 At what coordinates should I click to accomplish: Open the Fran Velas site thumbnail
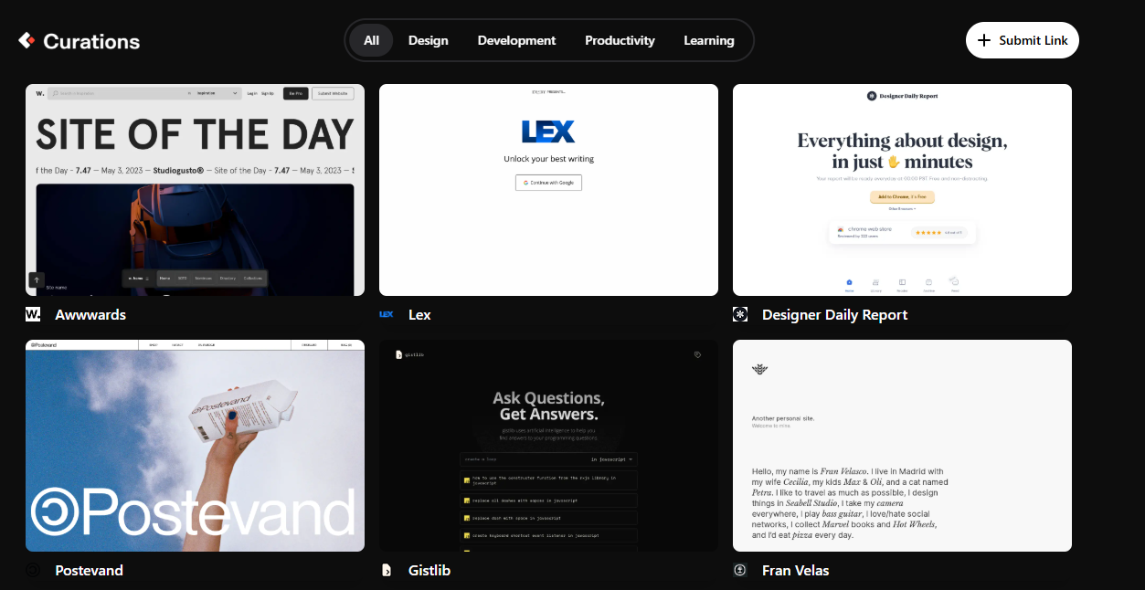click(902, 446)
